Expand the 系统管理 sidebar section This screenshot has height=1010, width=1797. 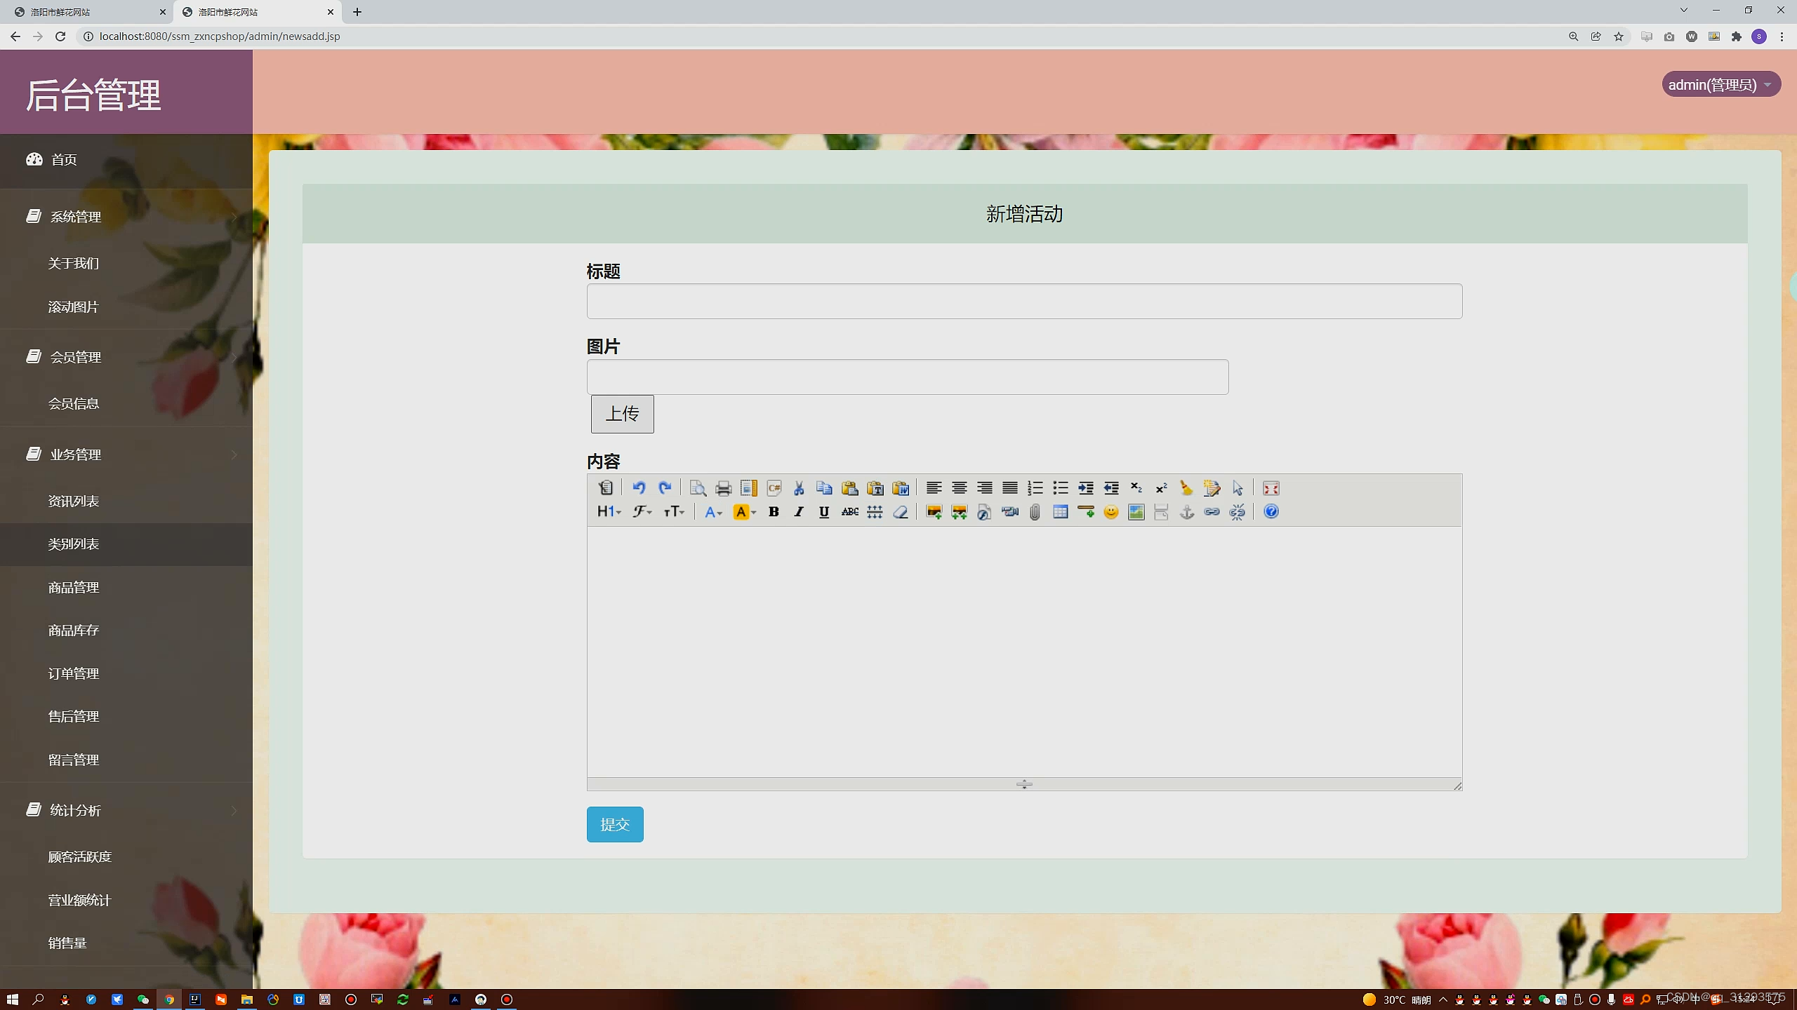(x=126, y=217)
